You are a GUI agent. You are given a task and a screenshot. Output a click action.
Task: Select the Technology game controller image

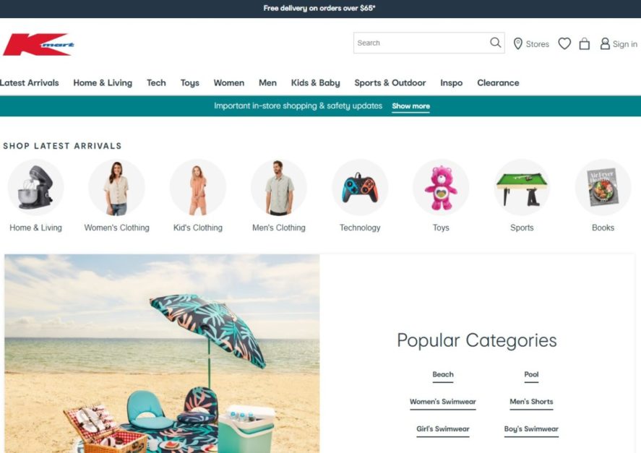pyautogui.click(x=360, y=187)
